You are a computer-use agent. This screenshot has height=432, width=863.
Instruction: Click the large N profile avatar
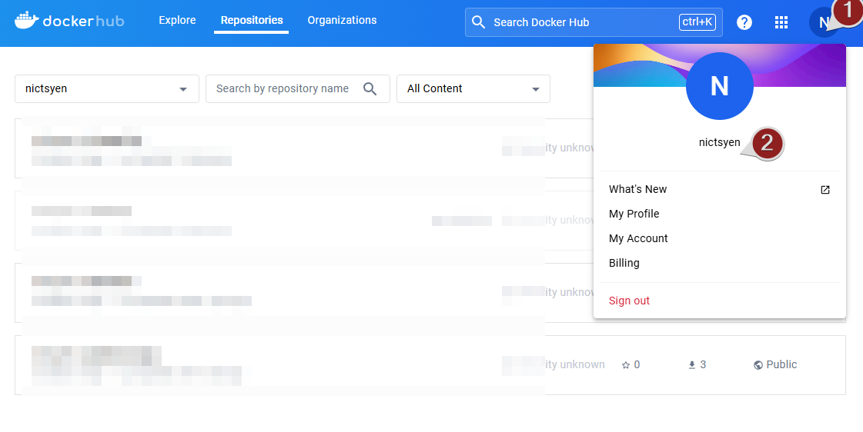click(719, 86)
